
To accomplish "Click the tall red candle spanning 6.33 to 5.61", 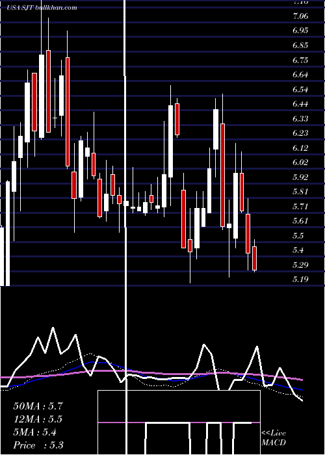I will point(222,175).
